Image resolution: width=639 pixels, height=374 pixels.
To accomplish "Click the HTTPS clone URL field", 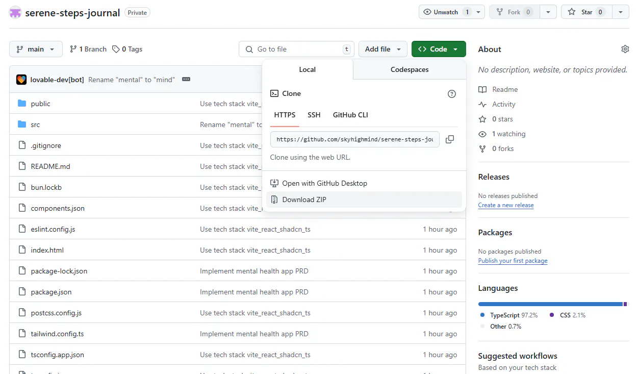I will tap(355, 139).
